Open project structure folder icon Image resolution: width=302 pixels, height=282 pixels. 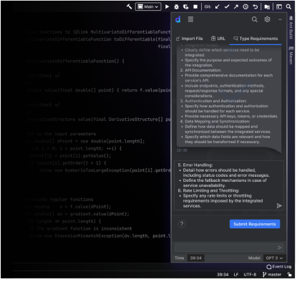(x=267, y=7)
